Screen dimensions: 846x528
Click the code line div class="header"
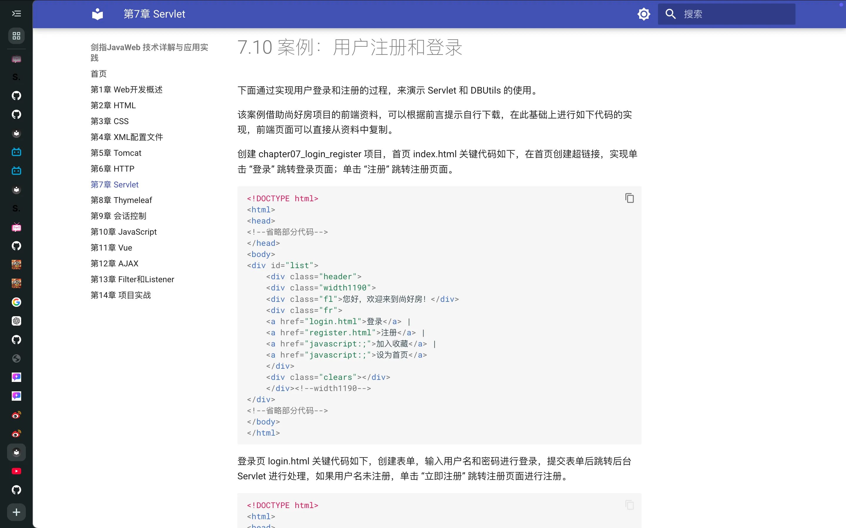tap(314, 277)
